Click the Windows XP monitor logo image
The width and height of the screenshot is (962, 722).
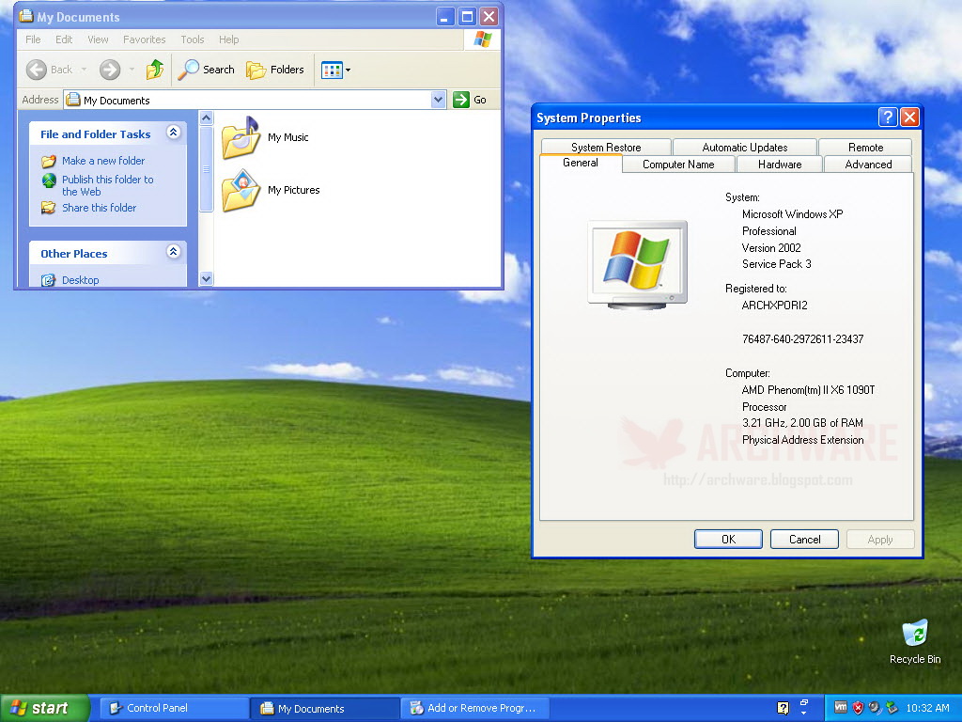638,264
